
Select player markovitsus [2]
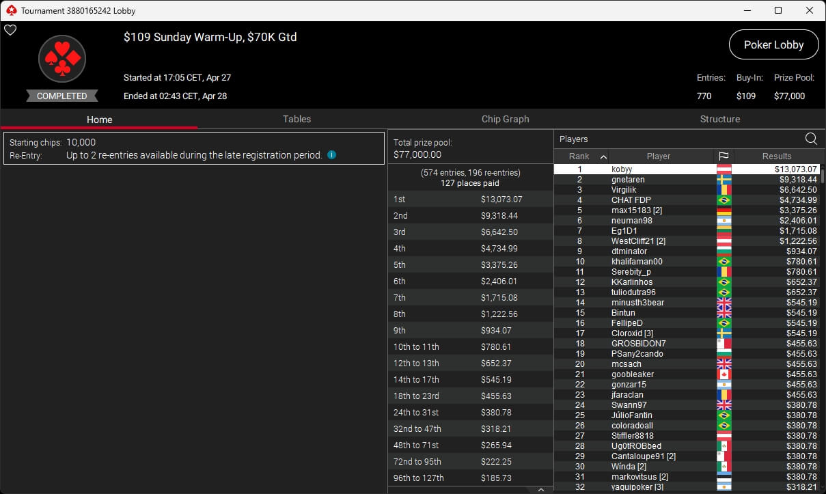(x=687, y=476)
